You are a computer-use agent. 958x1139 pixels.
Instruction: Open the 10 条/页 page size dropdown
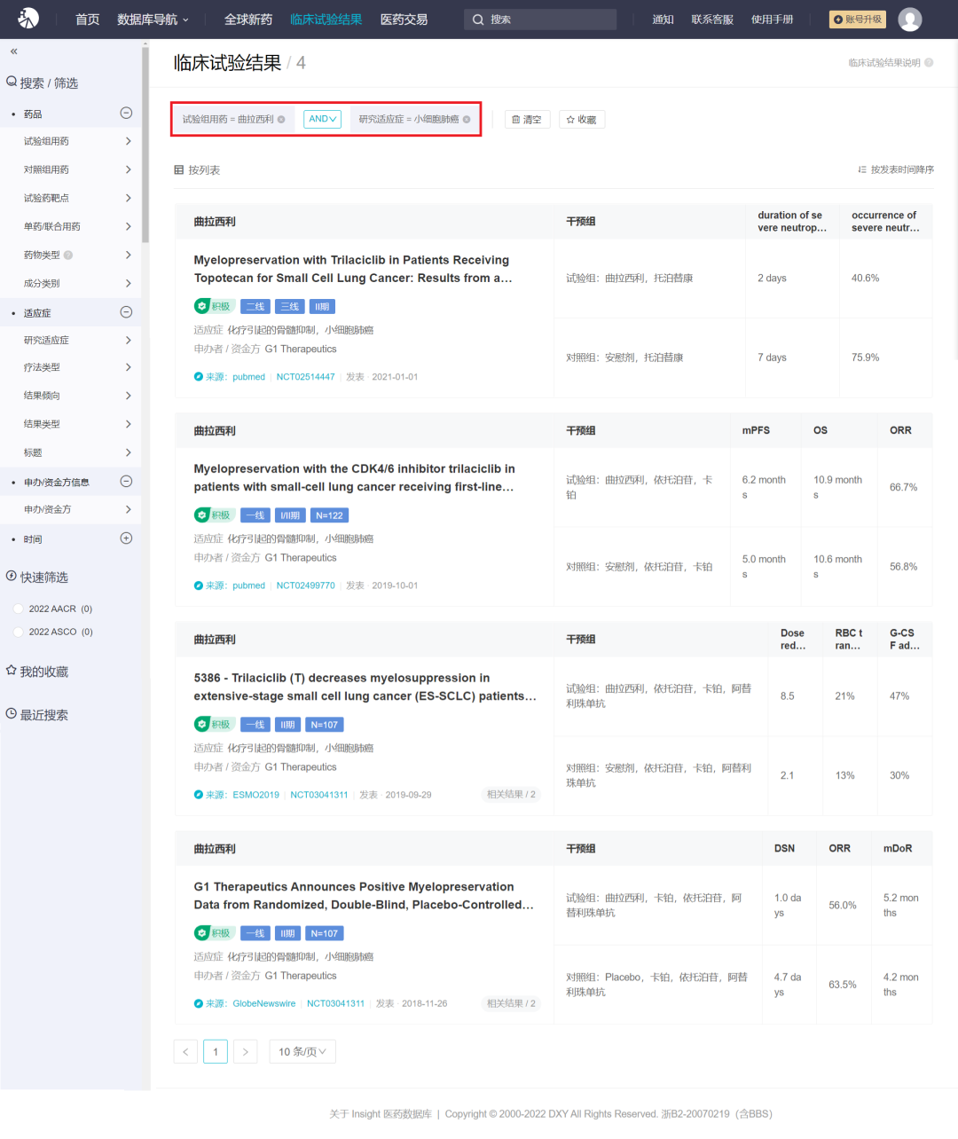pyautogui.click(x=302, y=1051)
